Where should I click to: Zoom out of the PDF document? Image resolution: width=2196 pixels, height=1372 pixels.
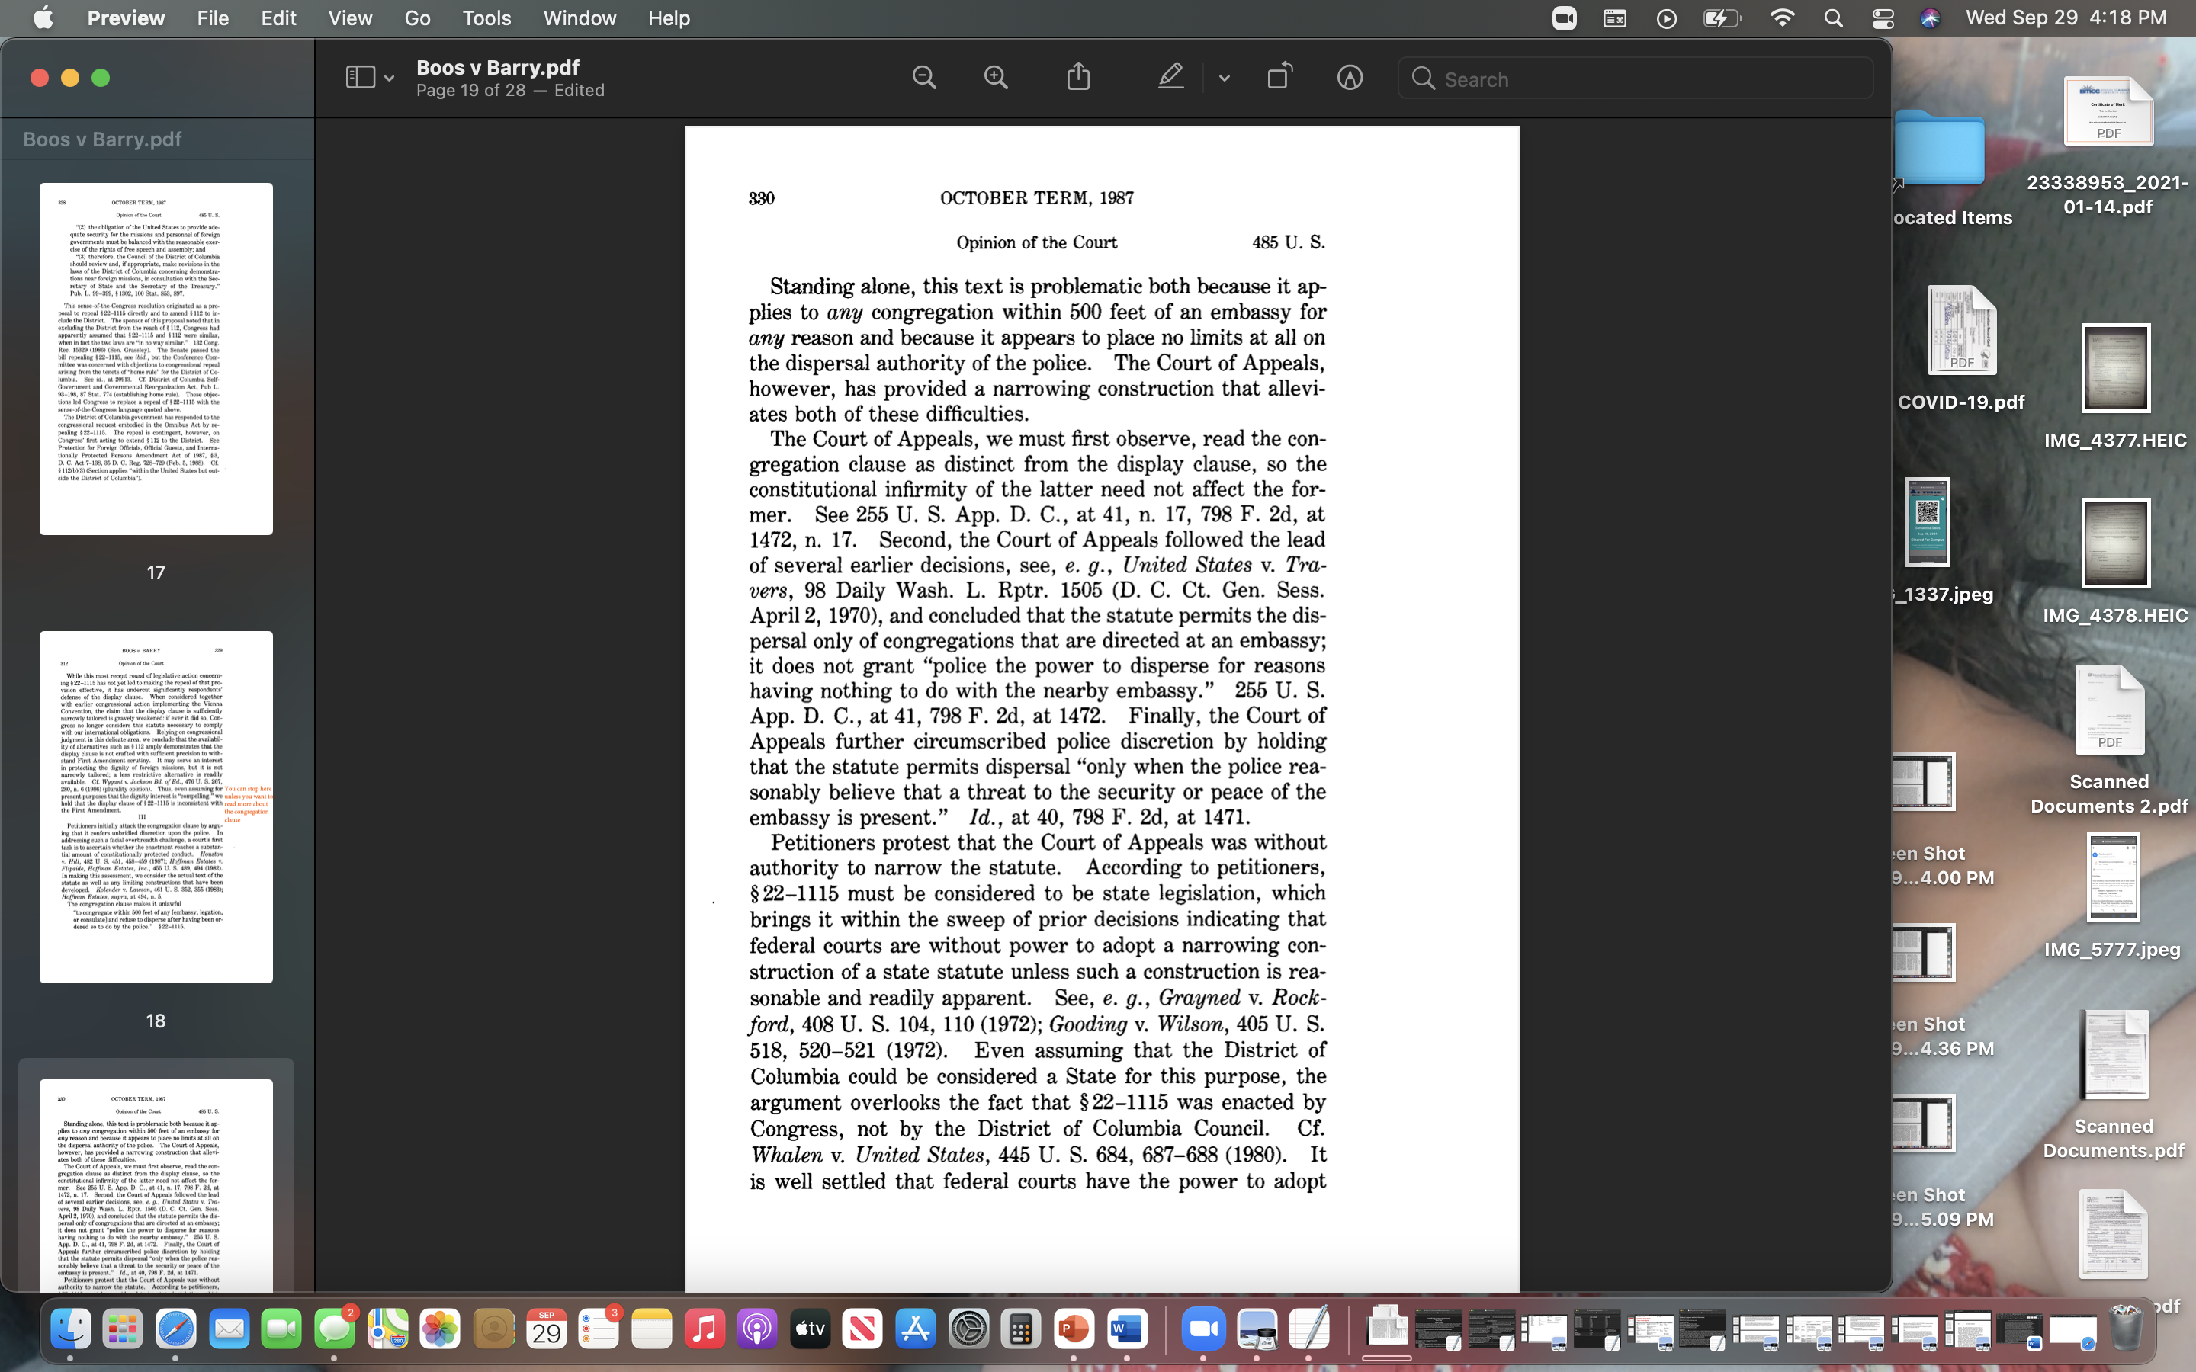coord(924,77)
